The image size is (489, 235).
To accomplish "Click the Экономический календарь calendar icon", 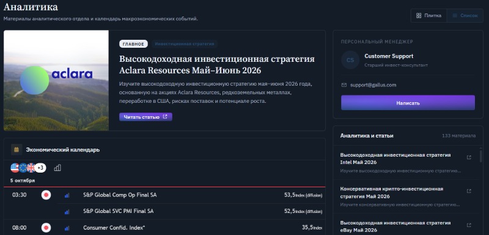I will click(x=17, y=149).
